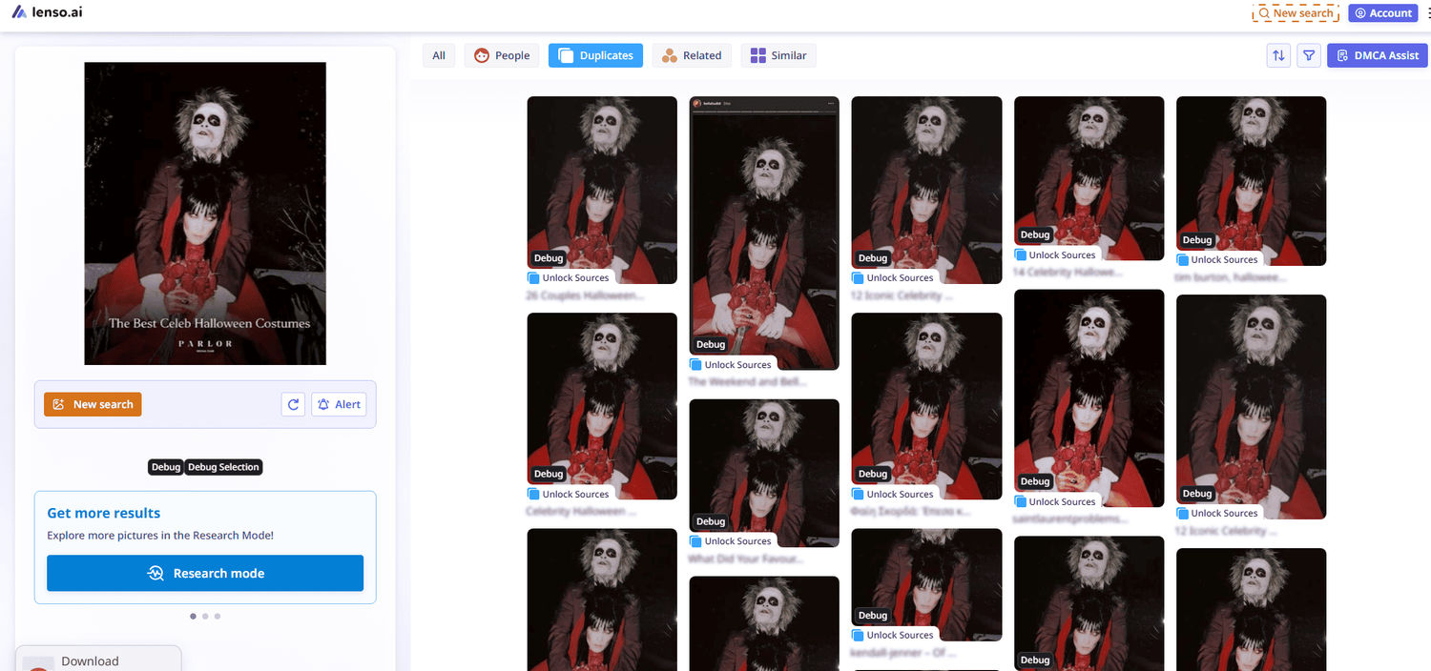Click Debug badge on 'saintlaurentproblems...' image
This screenshot has height=671, width=1431.
(1035, 482)
